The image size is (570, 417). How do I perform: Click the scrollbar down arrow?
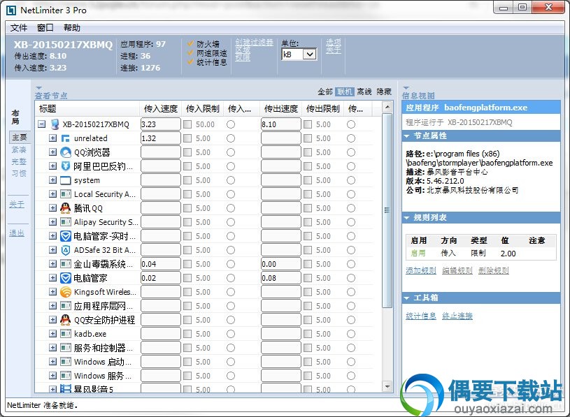387,387
